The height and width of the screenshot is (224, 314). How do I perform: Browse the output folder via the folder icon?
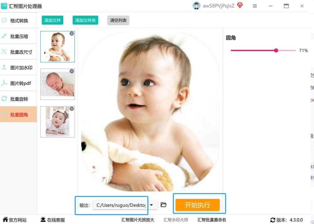163,205
